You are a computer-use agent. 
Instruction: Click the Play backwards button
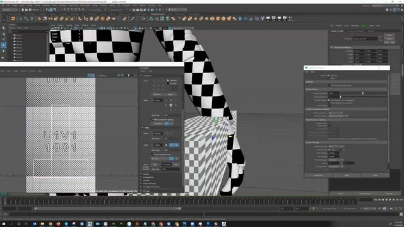[x=386, y=200]
